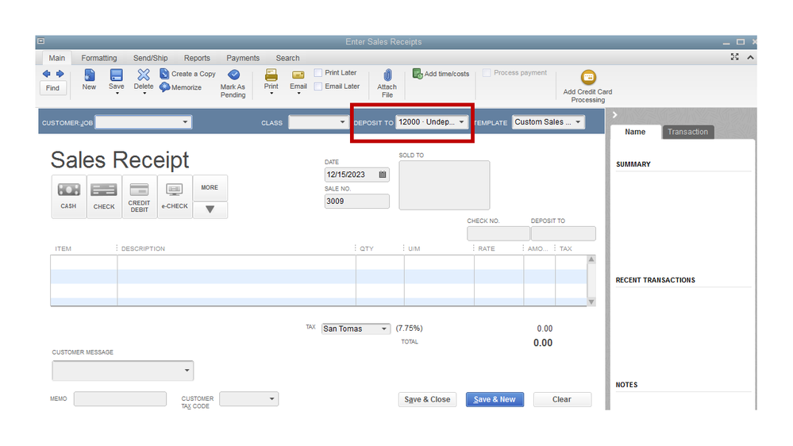This screenshot has width=793, height=446.
Task: Click Save & New button
Action: [495, 399]
